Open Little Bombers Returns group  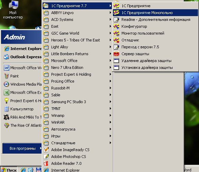(77, 54)
